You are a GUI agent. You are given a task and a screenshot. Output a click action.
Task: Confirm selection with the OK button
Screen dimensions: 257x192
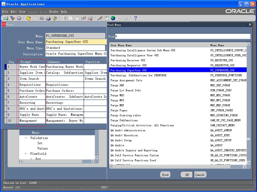pos(187,175)
